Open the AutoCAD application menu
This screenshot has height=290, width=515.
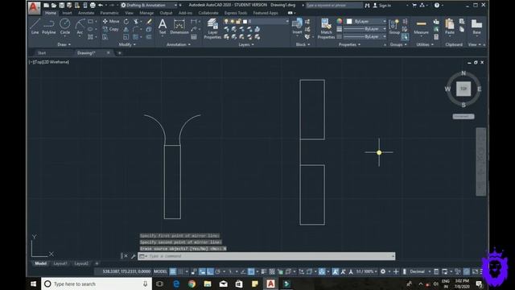[34, 7]
